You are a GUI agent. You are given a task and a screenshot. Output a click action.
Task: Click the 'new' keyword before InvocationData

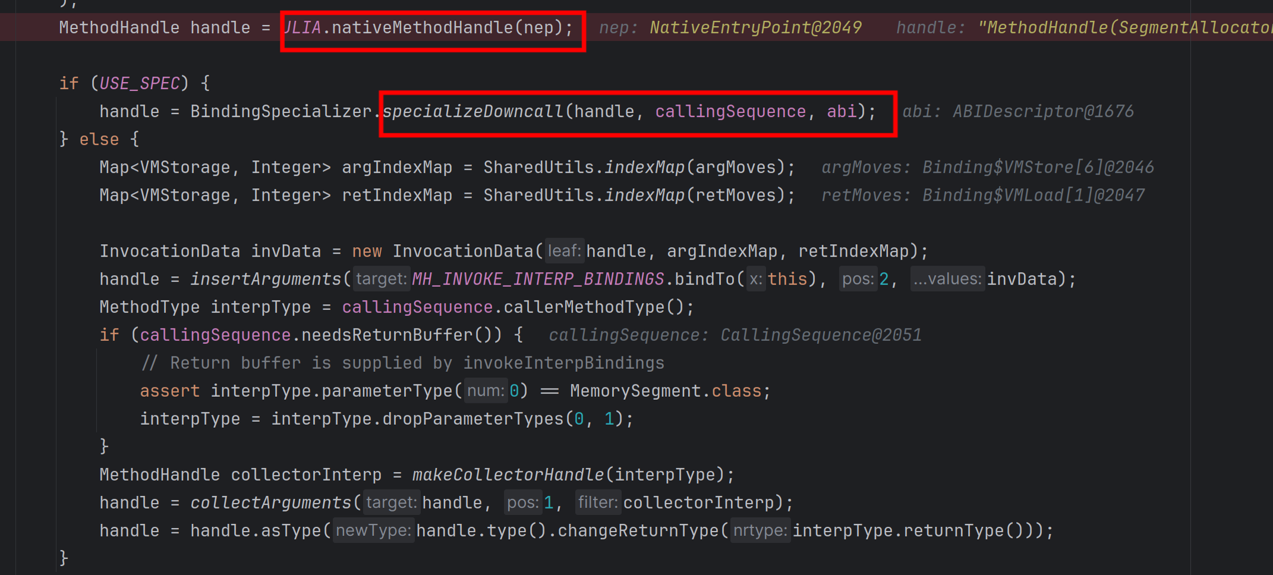367,251
